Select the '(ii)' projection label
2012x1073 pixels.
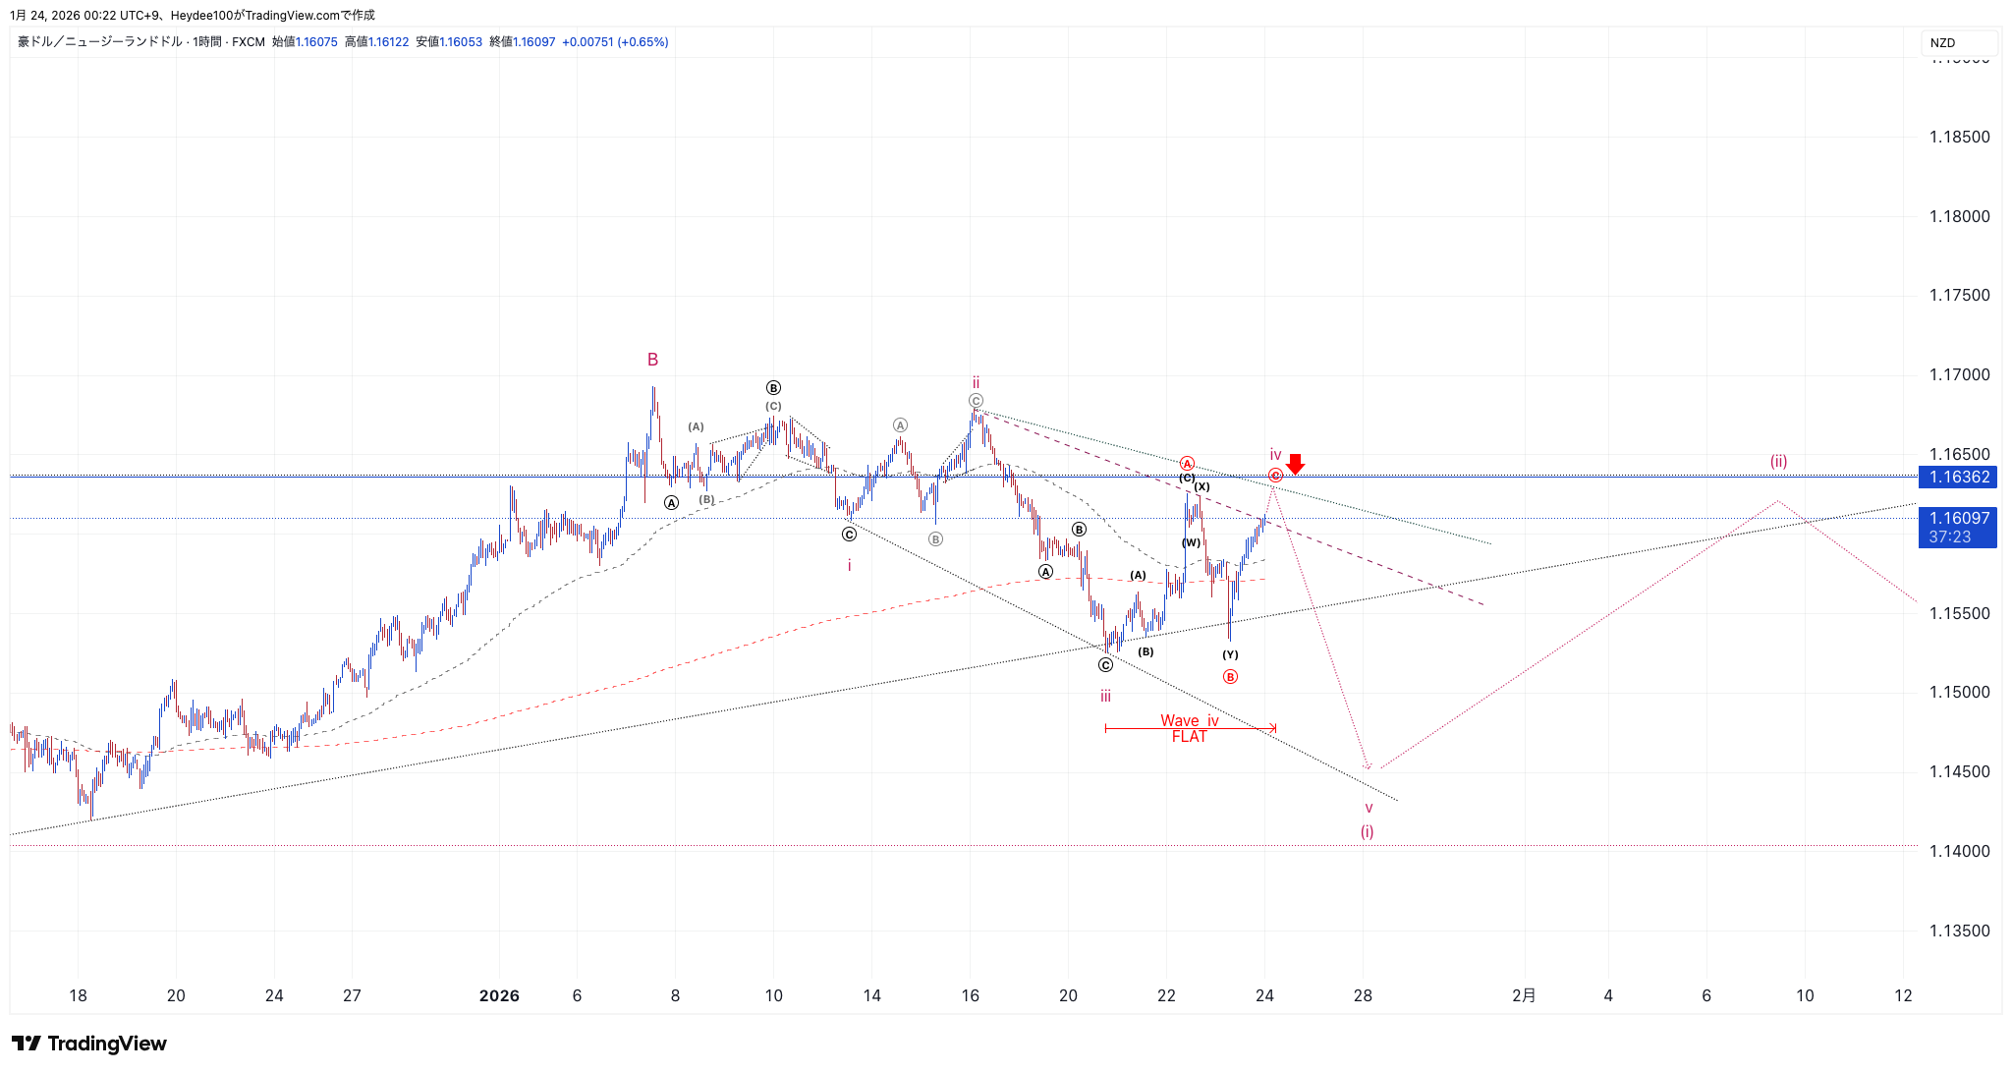point(1778,461)
